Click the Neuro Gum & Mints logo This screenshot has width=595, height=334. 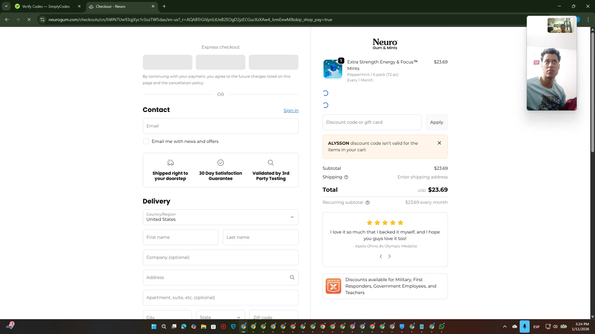coord(385,44)
